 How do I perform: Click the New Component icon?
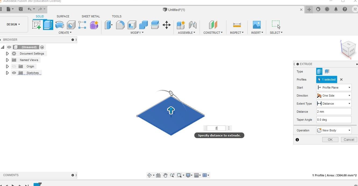click(181, 25)
